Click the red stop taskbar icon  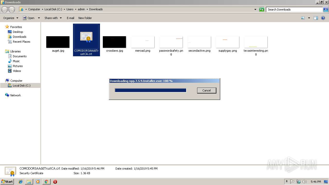[x=55, y=182]
